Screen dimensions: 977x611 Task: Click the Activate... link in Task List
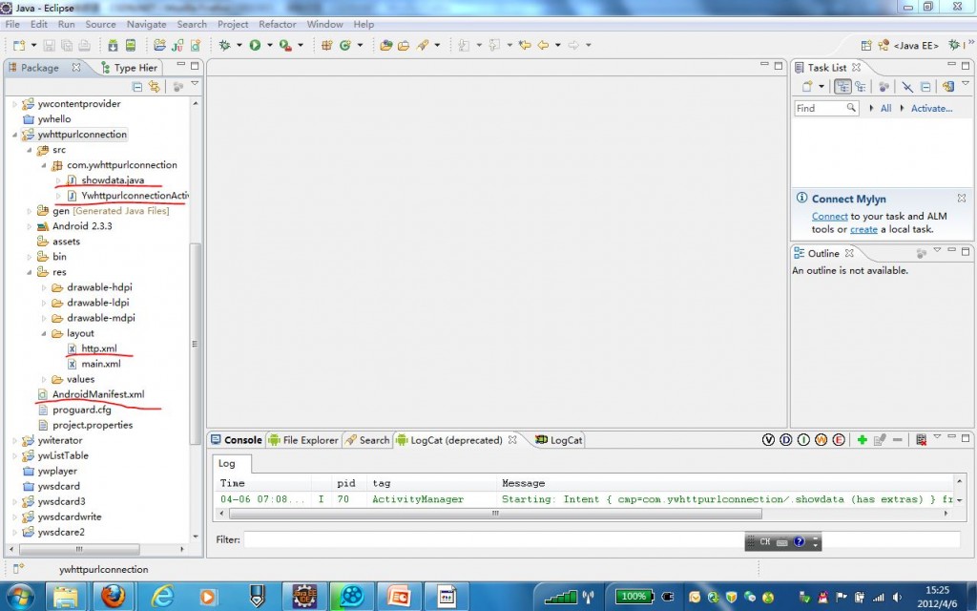[931, 109]
